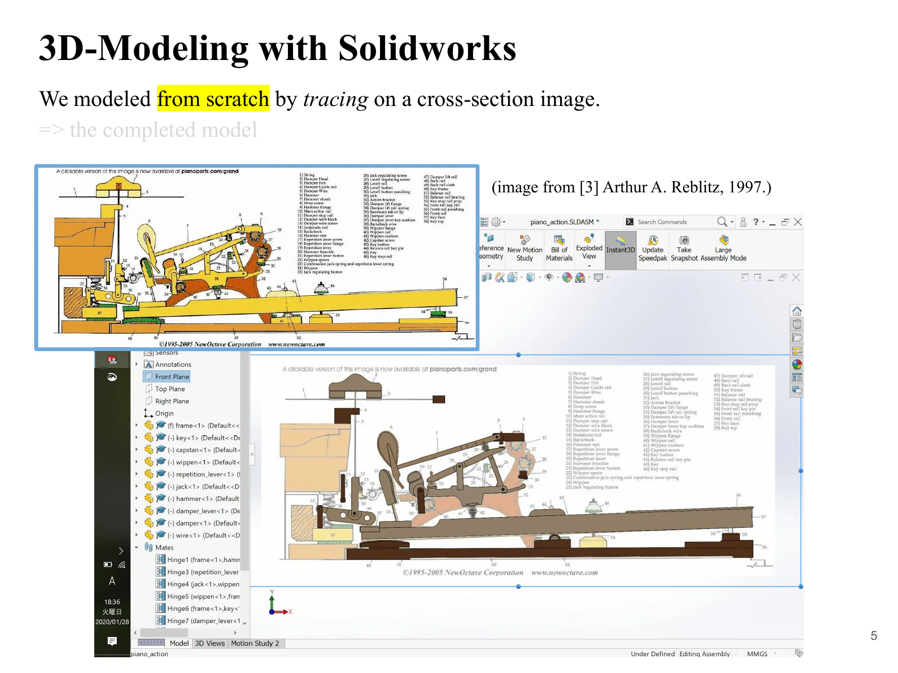Select the wippen<1> component
Screen dimensions: 898x673
point(192,462)
